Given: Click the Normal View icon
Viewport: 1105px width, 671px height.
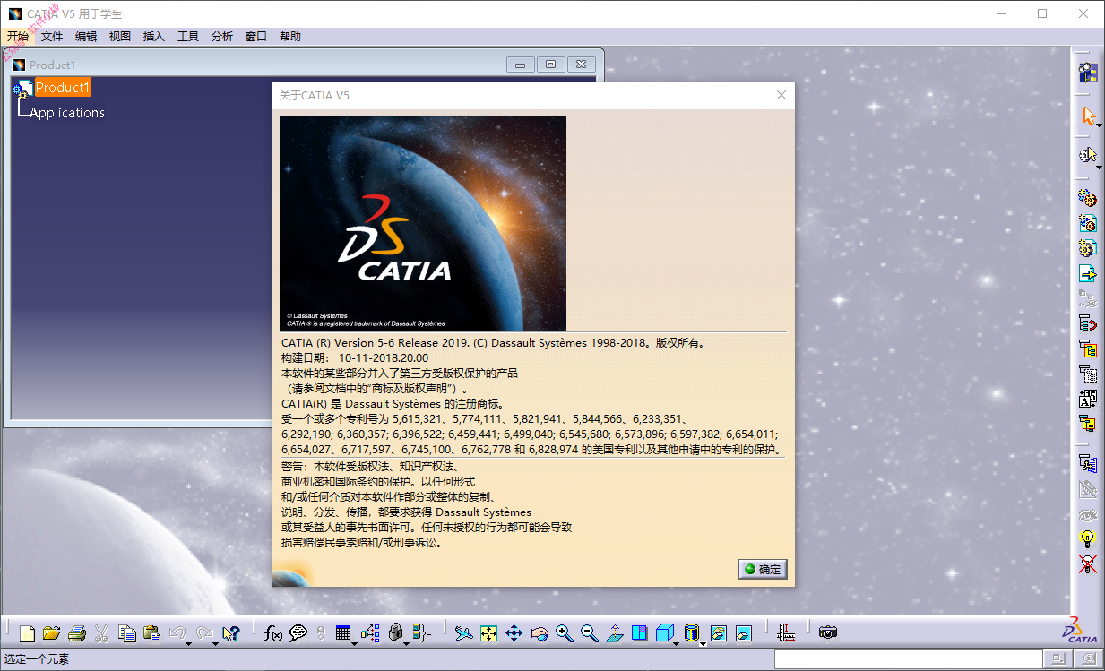Looking at the screenshot, I should point(615,633).
